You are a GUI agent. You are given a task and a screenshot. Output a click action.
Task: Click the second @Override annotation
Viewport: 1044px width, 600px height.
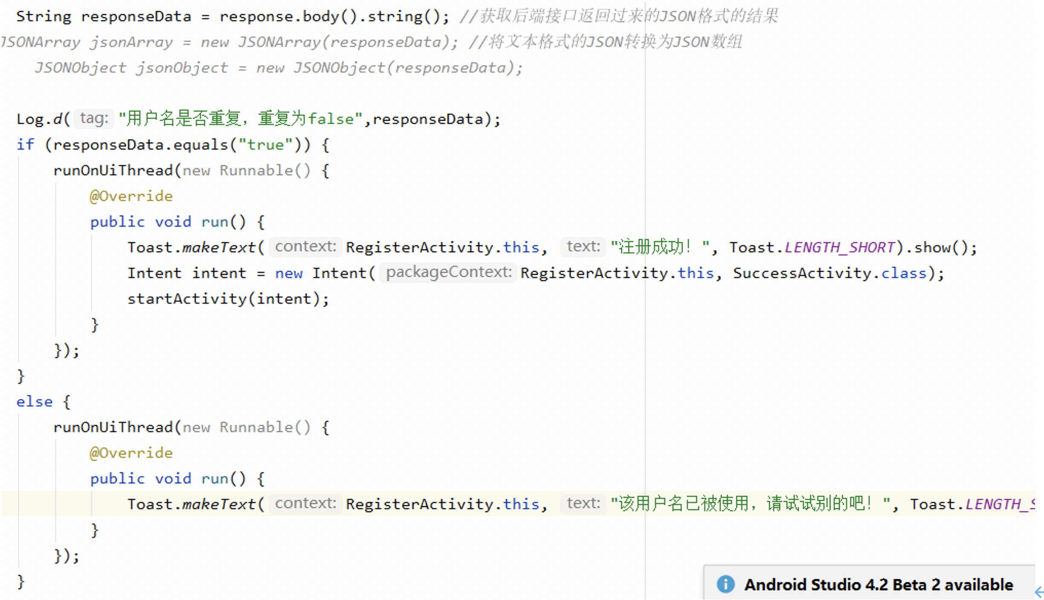pos(131,453)
